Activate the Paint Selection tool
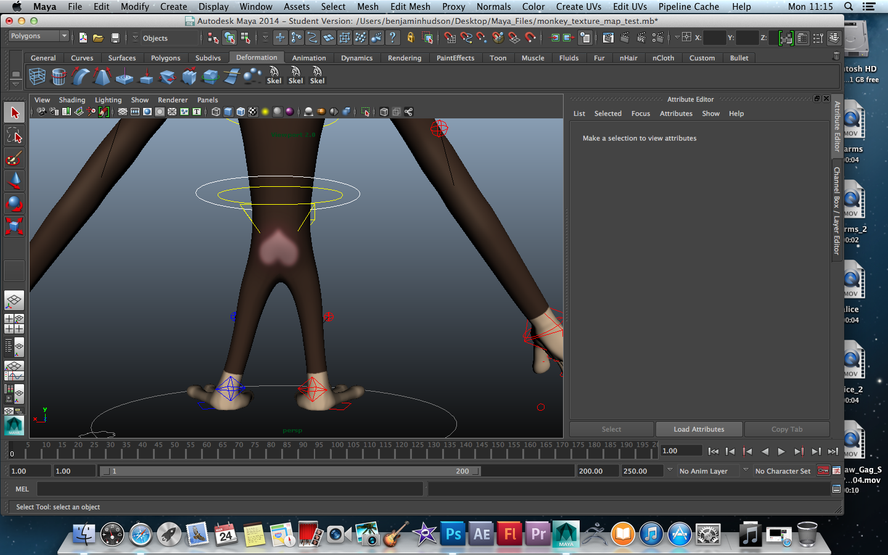 coord(14,158)
